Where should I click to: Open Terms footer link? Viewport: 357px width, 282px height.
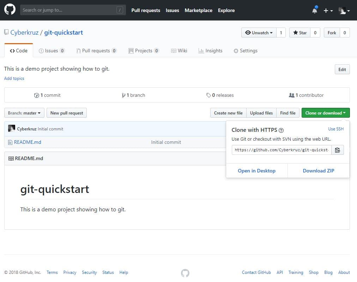52,272
